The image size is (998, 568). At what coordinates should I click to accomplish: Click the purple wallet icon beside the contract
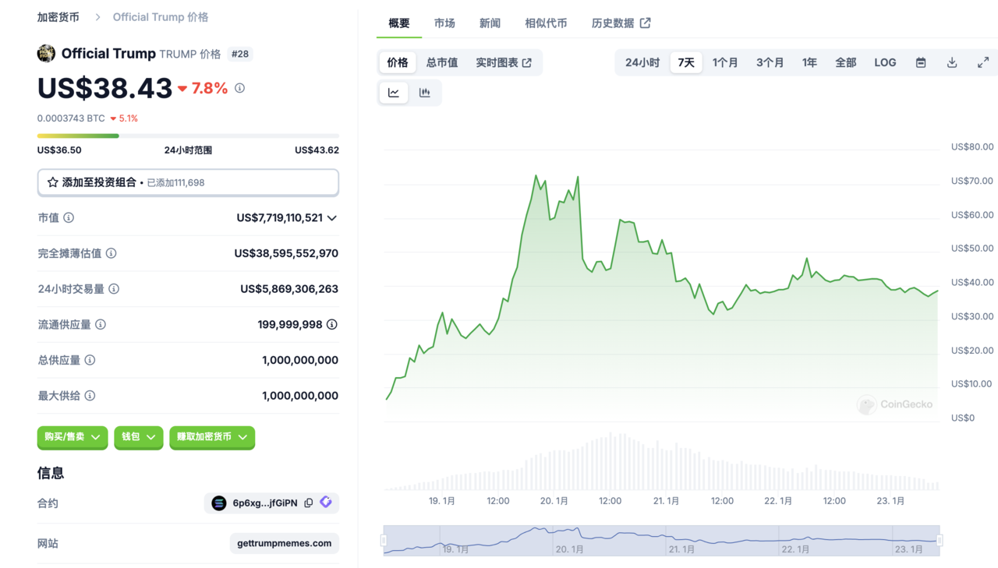coord(326,503)
